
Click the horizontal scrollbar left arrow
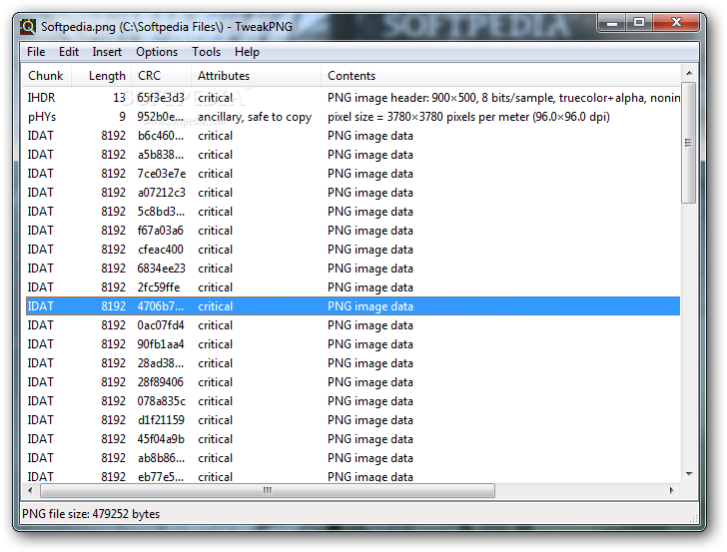click(31, 490)
